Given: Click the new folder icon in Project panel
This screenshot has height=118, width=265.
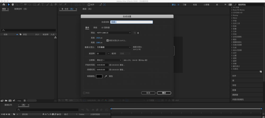Looking at the screenshot, I should pos(6,101).
